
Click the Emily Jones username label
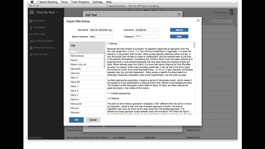point(220,12)
